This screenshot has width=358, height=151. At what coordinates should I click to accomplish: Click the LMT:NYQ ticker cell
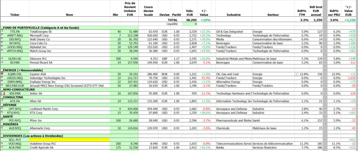click(15, 109)
